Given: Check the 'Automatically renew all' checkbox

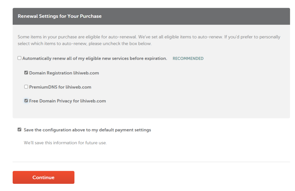Looking at the screenshot, I should tap(20, 58).
